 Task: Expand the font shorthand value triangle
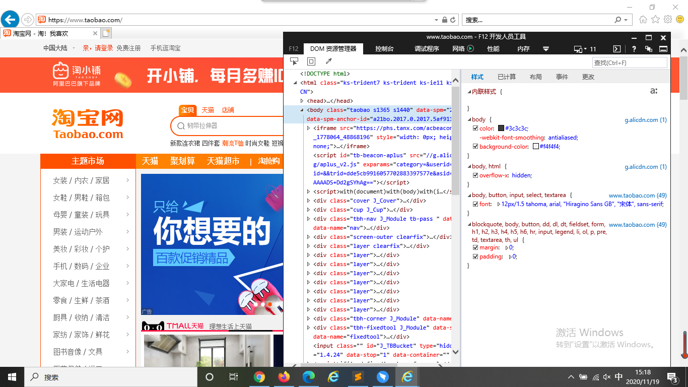tap(499, 204)
